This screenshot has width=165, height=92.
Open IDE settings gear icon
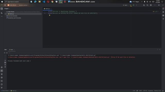(x=151, y=5)
